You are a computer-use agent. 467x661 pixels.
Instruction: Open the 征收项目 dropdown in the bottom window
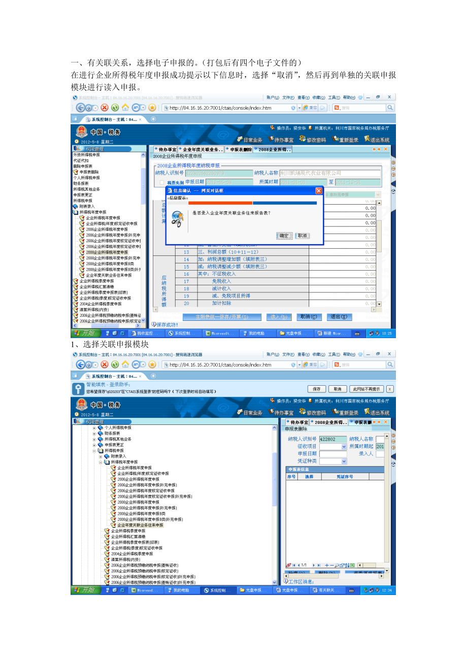[x=344, y=446]
